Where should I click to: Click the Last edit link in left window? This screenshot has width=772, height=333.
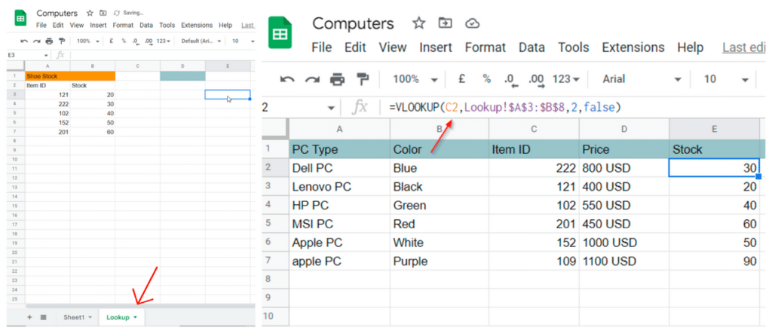(x=247, y=25)
